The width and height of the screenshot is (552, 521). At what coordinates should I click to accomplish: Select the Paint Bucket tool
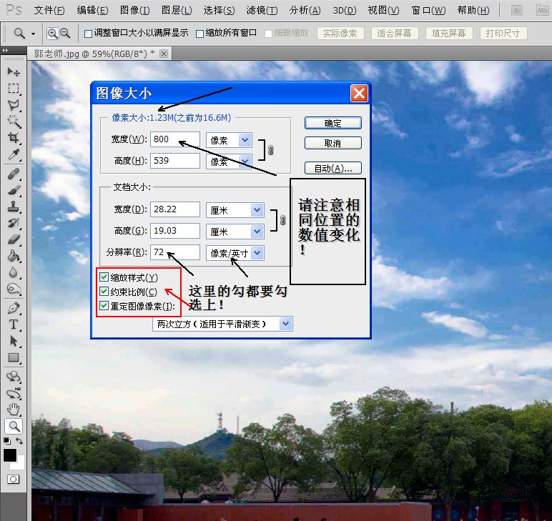(x=14, y=256)
